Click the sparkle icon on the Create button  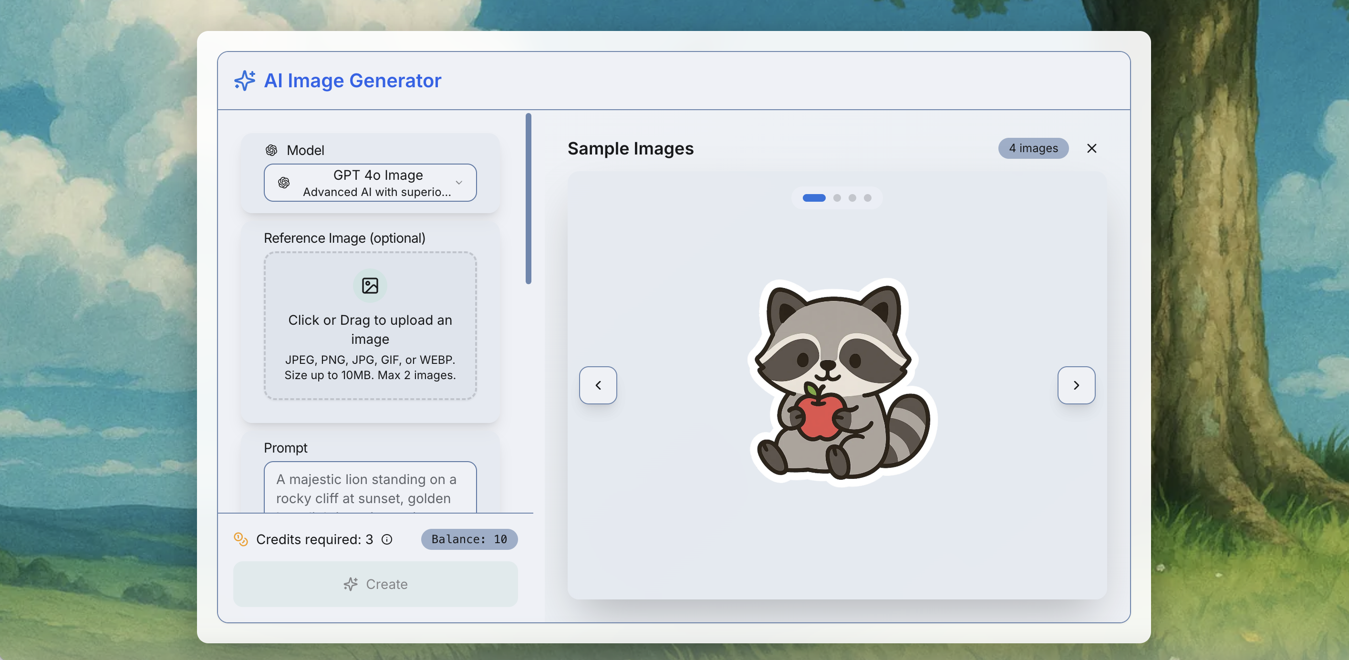(x=350, y=585)
